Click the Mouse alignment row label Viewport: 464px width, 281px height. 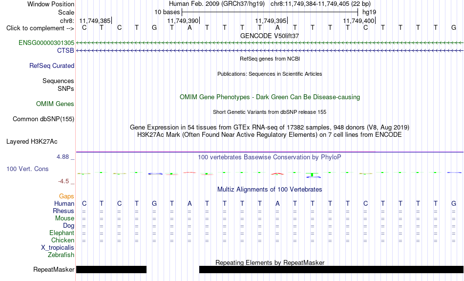pyautogui.click(x=64, y=218)
